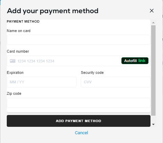Select the CVV security code field

coord(116,82)
